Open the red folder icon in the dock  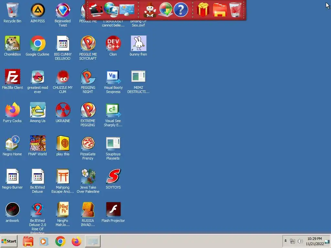point(219,10)
